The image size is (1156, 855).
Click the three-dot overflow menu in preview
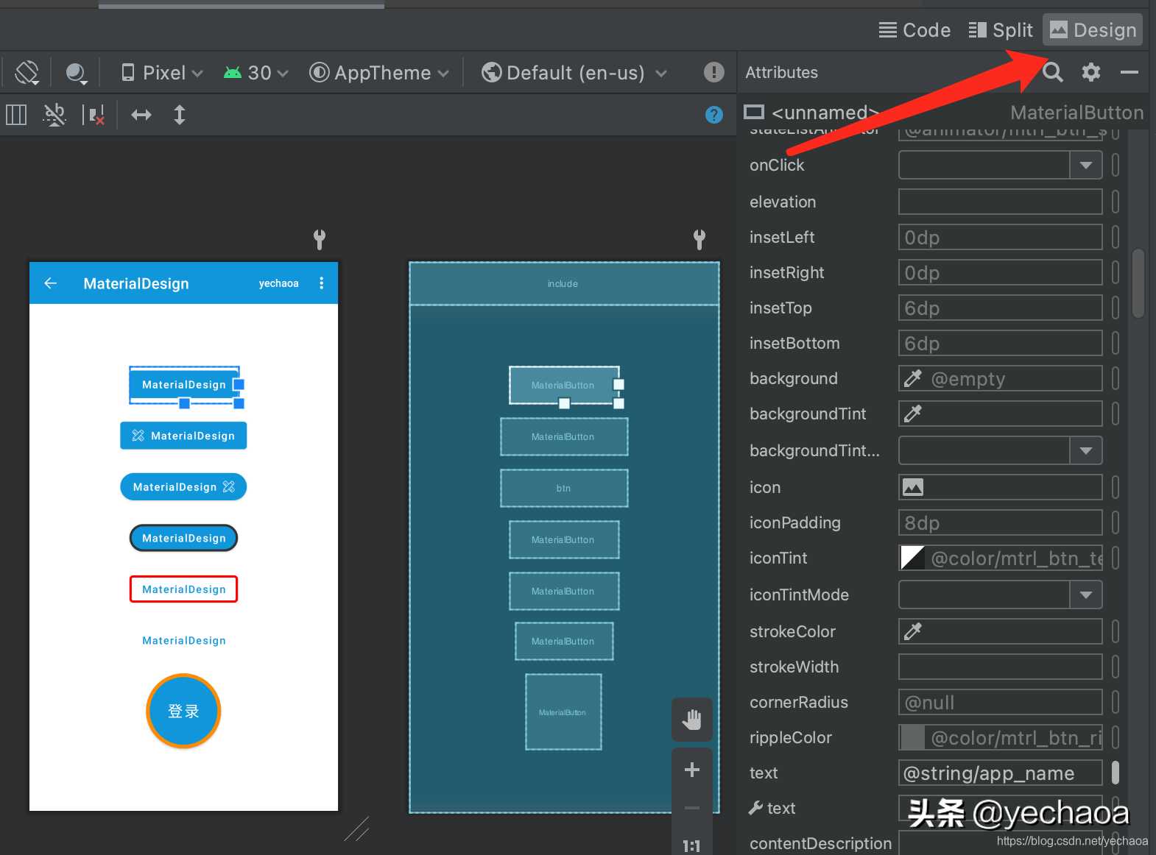pyautogui.click(x=321, y=283)
